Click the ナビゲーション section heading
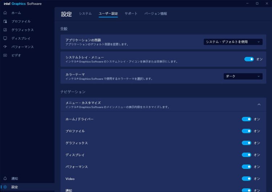Viewport: 272px width, 192px height. point(73,92)
